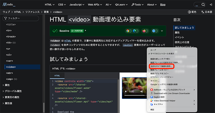This screenshot has height=113, width=215.
Task: Click the search magnifier icon
Action: pyautogui.click(x=203, y=5)
